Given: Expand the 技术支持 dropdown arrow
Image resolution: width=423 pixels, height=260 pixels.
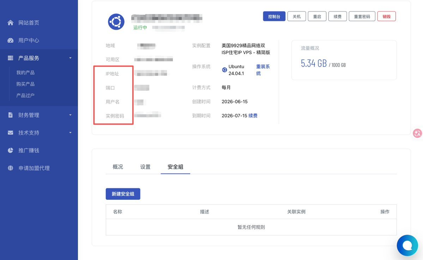Looking at the screenshot, I should coord(71,133).
